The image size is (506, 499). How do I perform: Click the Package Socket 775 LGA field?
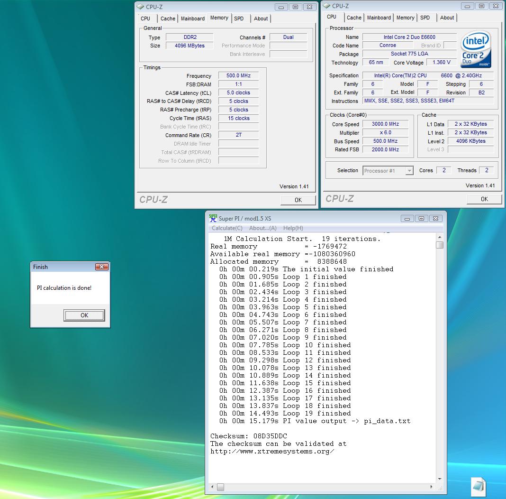tap(409, 54)
